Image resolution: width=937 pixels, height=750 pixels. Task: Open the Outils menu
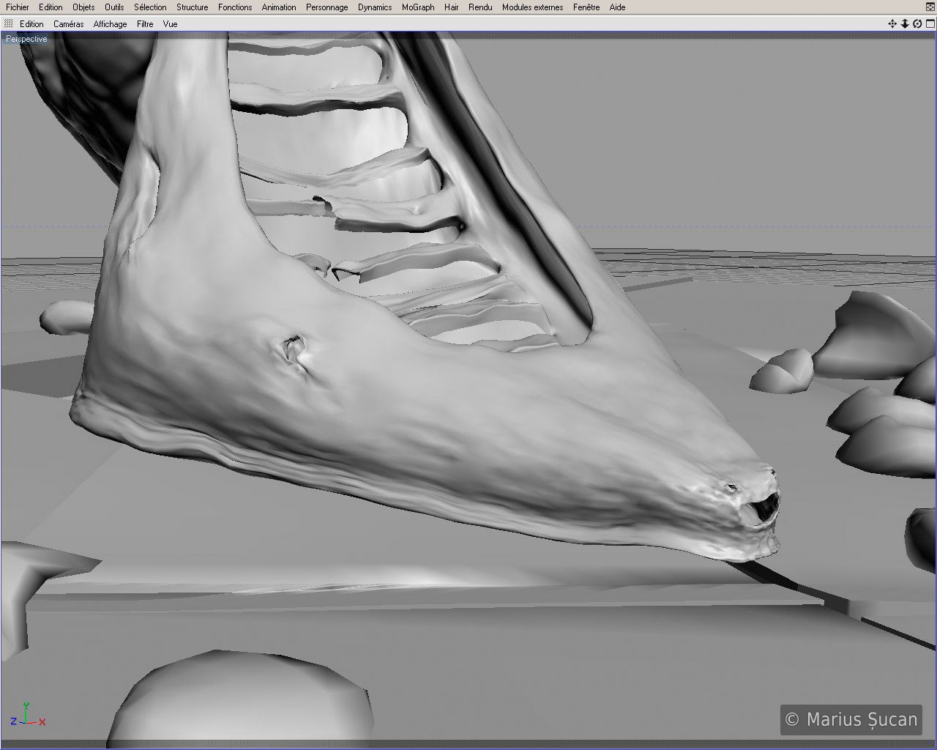pos(114,7)
